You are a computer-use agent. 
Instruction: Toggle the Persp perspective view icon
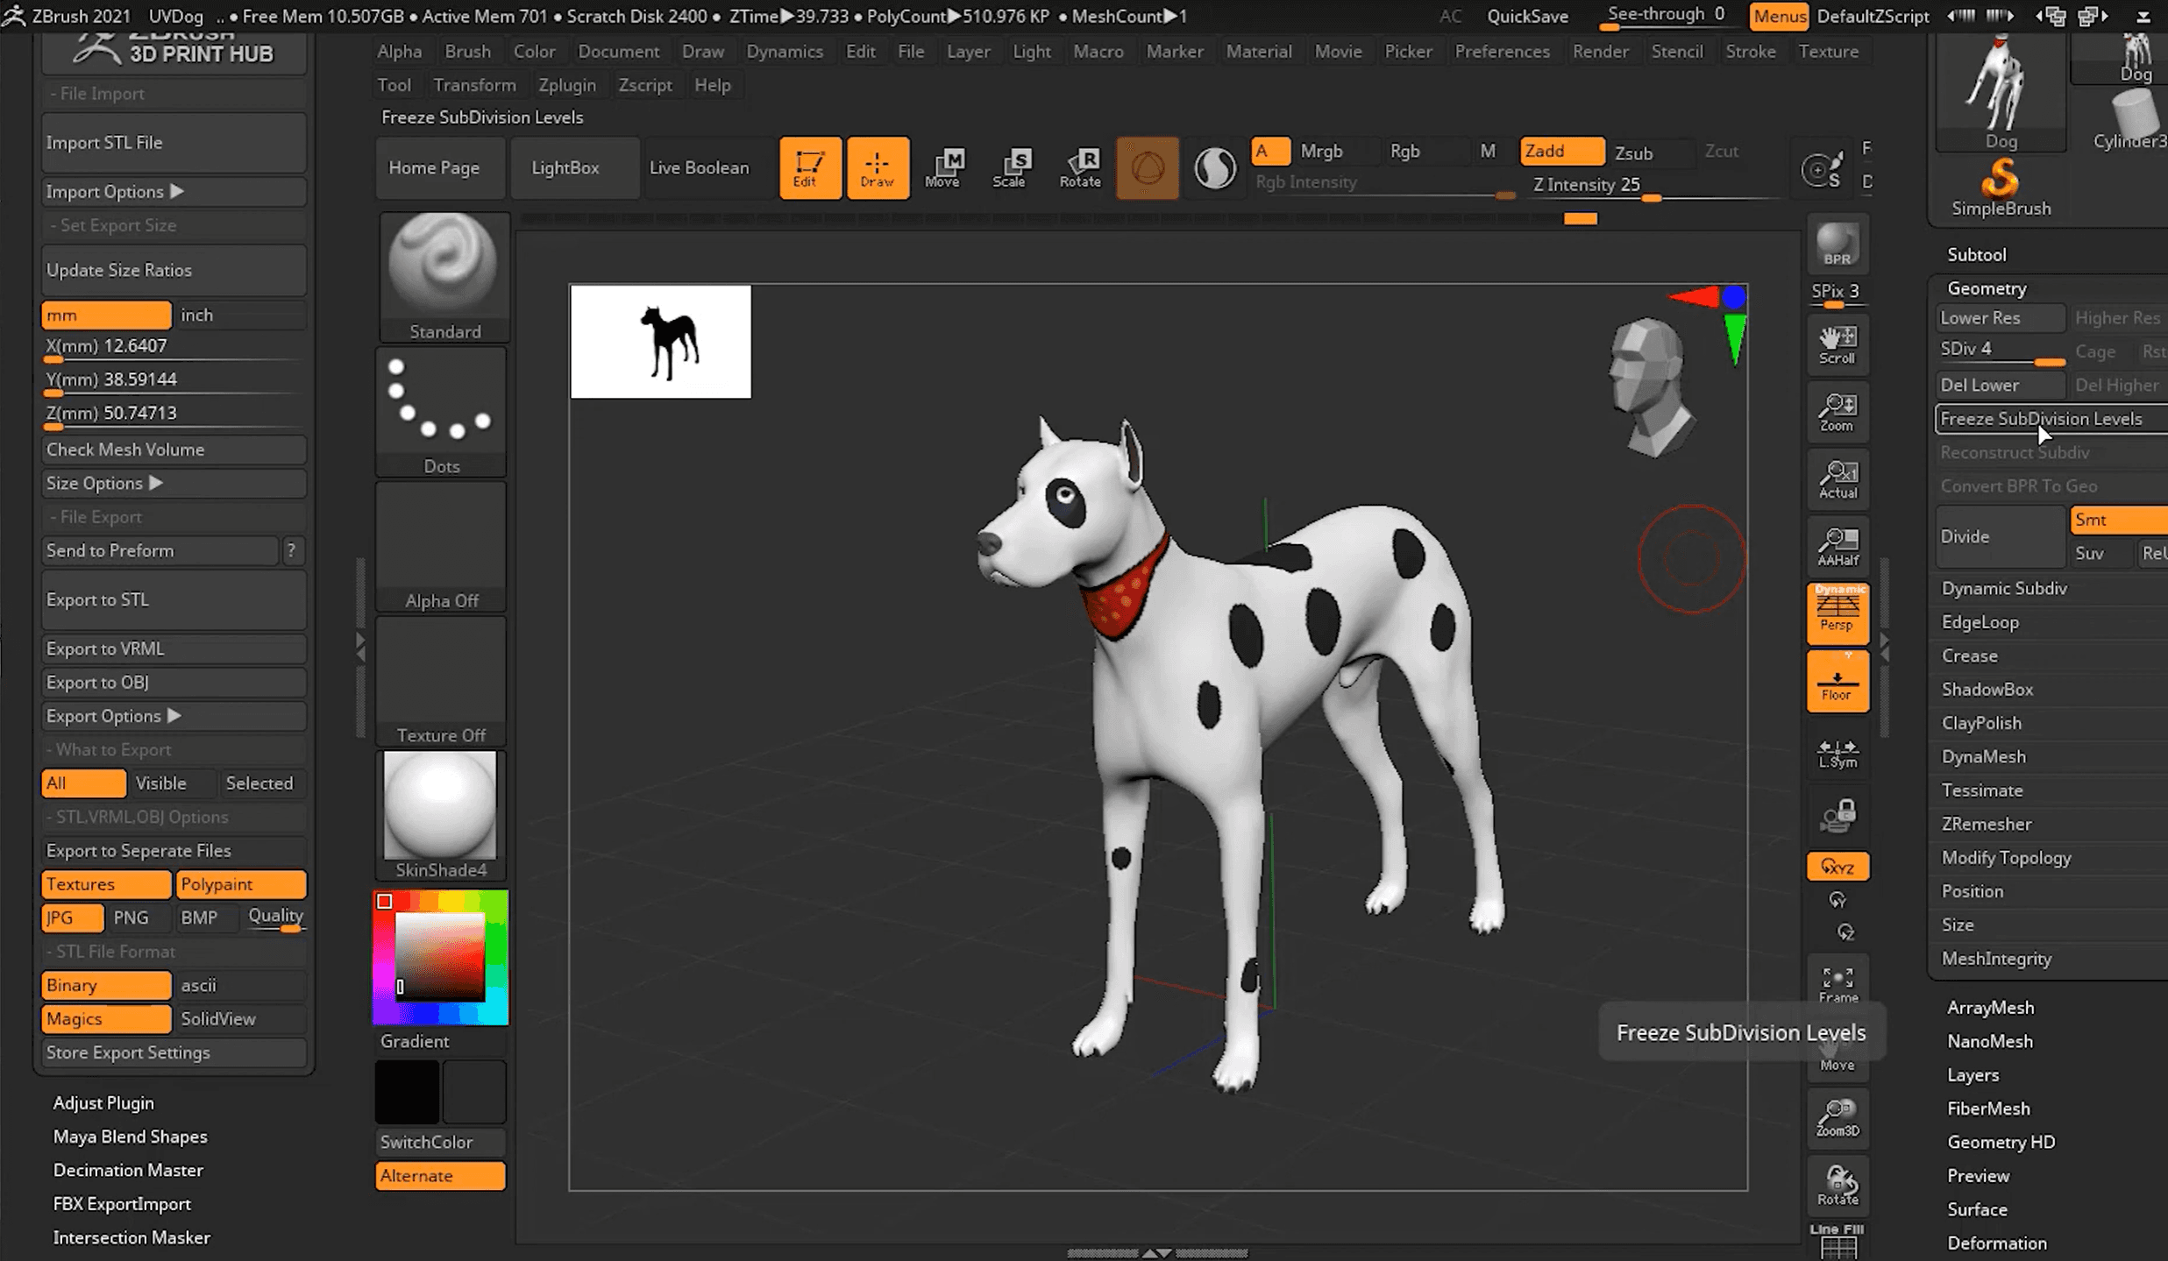point(1837,611)
